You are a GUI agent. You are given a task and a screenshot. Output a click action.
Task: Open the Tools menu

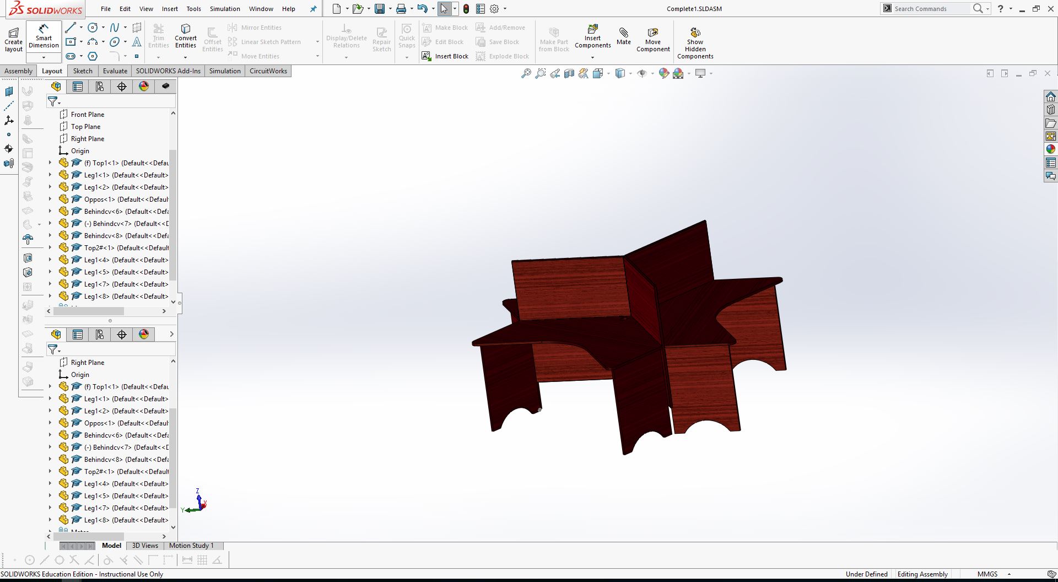coord(194,9)
